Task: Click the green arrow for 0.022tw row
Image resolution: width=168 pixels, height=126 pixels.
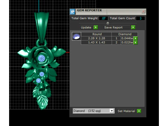Action: (135, 42)
